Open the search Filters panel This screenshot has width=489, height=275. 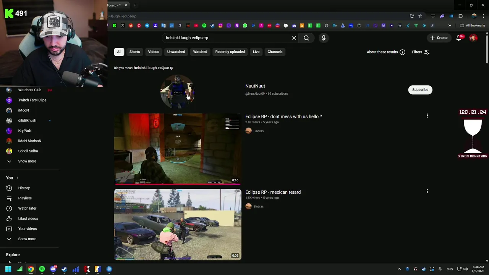[421, 52]
